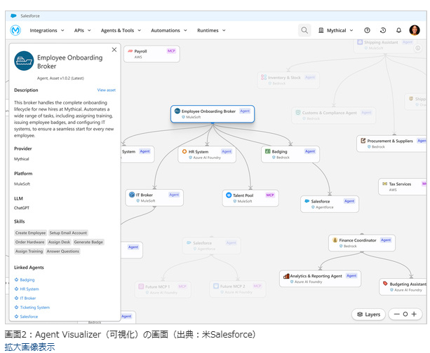The width and height of the screenshot is (430, 353).
Task: Click the Future MCP 1 node icon
Action: [x=141, y=286]
